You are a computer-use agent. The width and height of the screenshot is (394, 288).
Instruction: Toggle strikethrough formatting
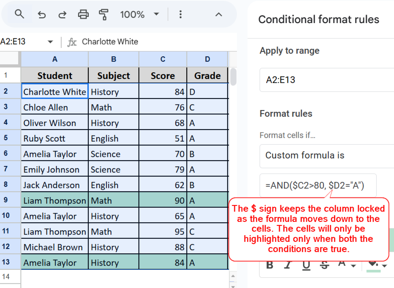click(325, 265)
